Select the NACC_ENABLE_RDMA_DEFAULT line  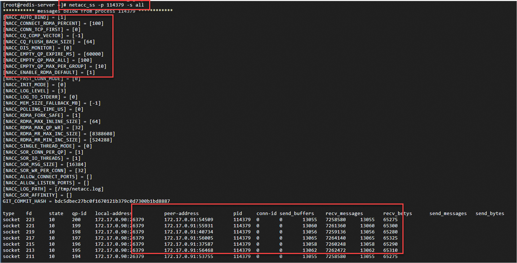point(49,73)
